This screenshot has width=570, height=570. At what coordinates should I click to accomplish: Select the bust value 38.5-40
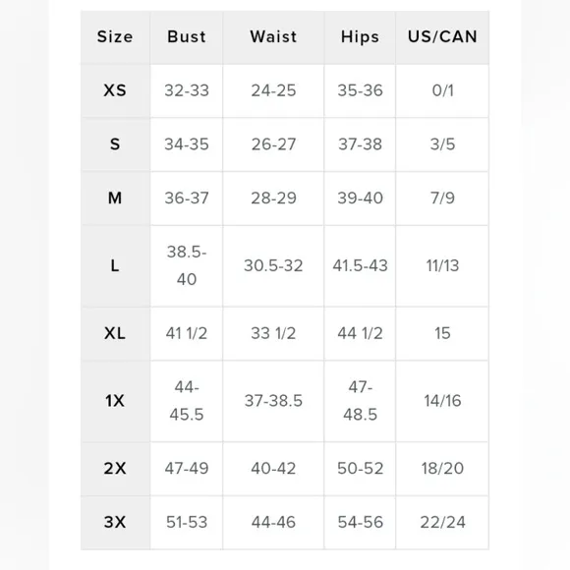[x=187, y=265]
